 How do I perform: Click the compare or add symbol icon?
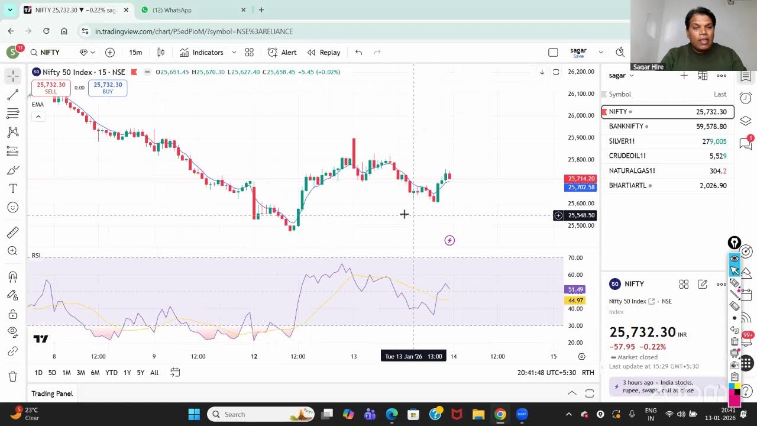(x=110, y=52)
